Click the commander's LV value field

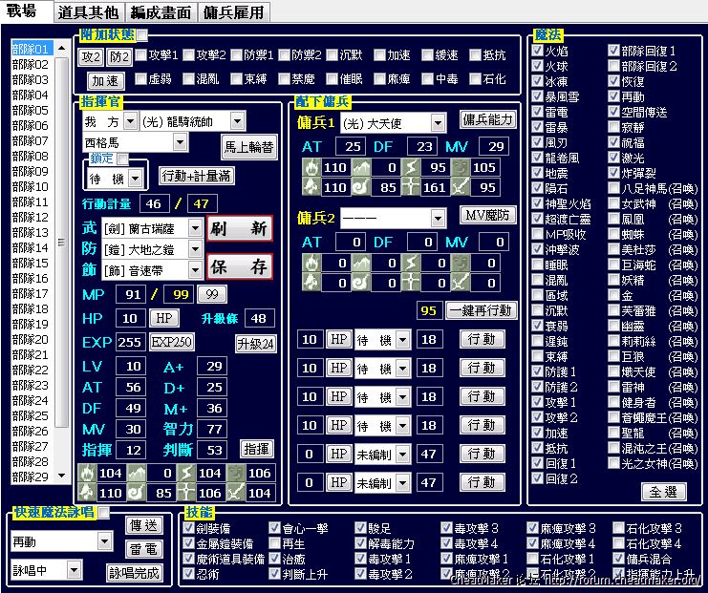130,367
